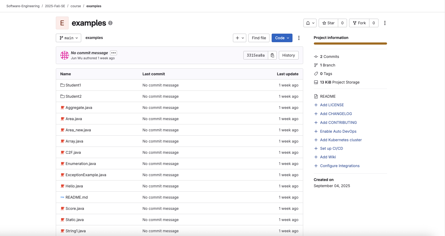Fork the examples project
Viewport: 445px width, 236px height.
click(359, 23)
